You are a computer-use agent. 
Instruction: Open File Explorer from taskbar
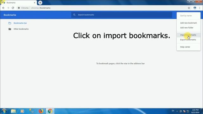click(x=13, y=111)
